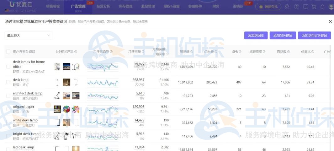This screenshot has height=151, width=334.
Task: Check the box for origami paper
Action: (x=8, y=109)
